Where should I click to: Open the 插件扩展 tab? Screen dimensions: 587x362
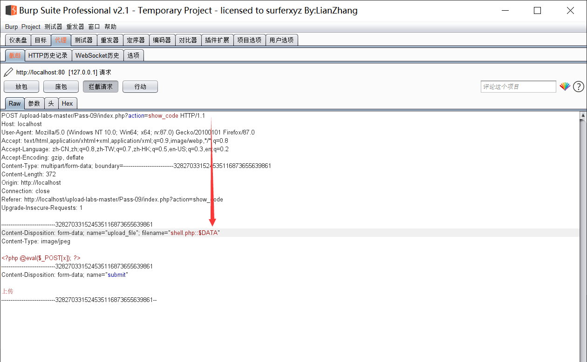[x=217, y=40]
